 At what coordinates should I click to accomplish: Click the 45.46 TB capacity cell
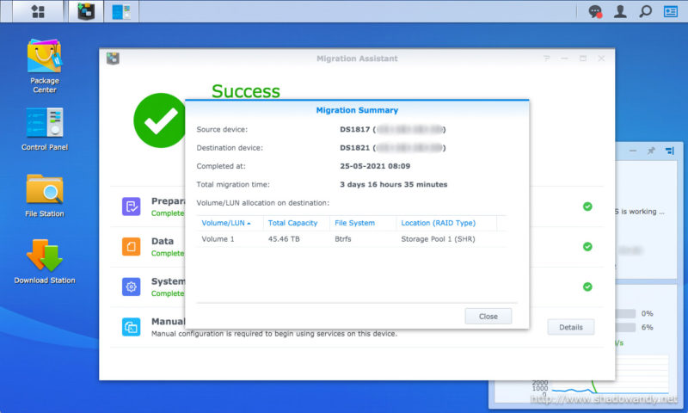(x=284, y=239)
